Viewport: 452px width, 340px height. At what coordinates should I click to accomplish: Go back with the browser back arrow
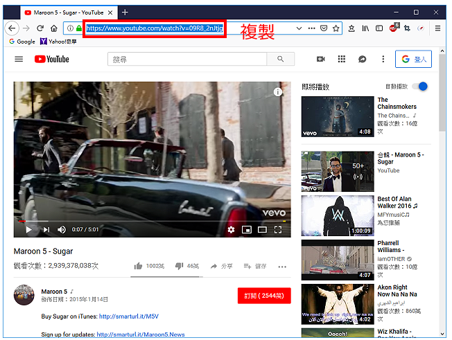(x=12, y=28)
